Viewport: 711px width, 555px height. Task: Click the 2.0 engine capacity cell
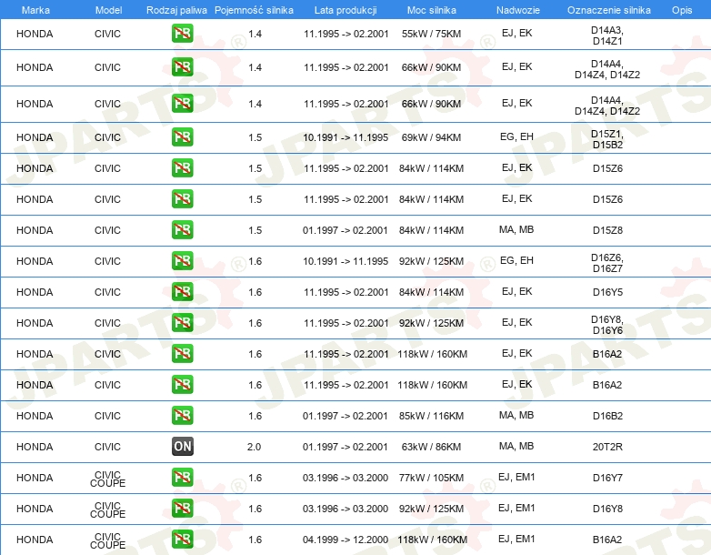[x=254, y=447]
